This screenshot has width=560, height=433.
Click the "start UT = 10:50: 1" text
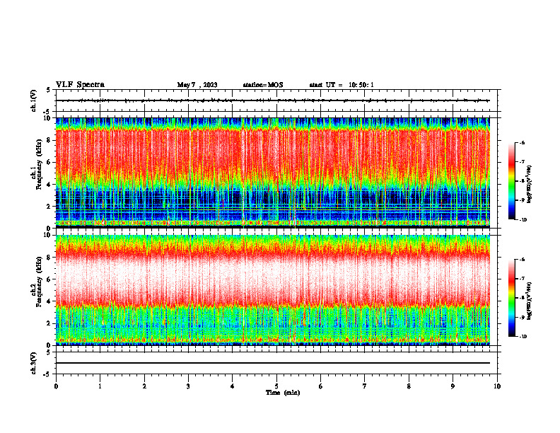(x=342, y=85)
